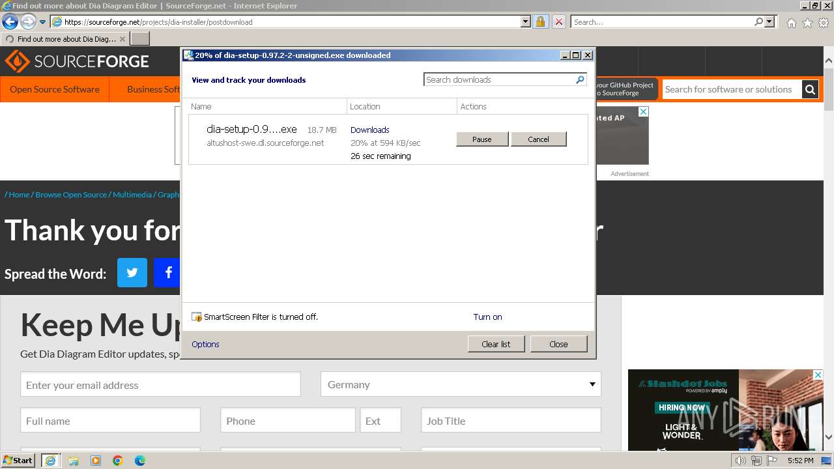Stop loading with the red X button
This screenshot has width=834, height=469.
point(558,21)
